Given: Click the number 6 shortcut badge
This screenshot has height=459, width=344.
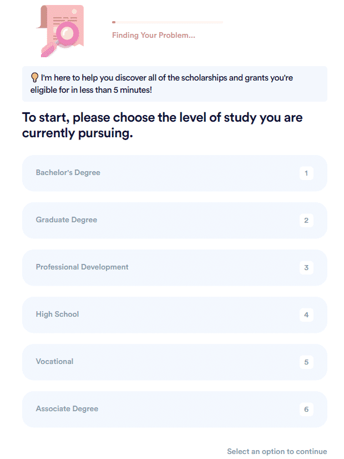Looking at the screenshot, I should click(x=306, y=409).
